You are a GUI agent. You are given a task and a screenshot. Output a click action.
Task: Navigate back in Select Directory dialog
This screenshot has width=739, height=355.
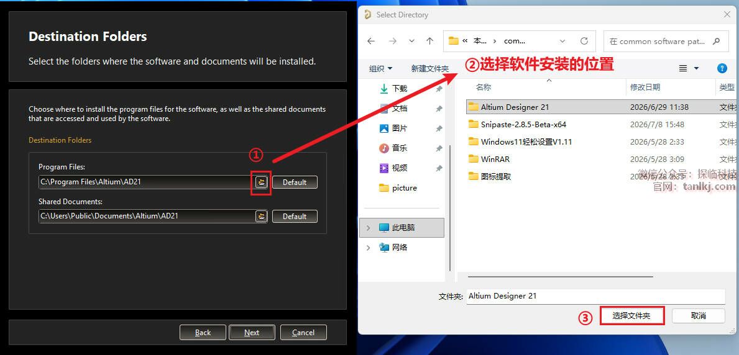pos(371,41)
